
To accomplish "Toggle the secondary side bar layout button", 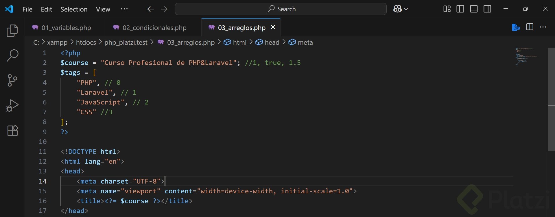I will coord(487,9).
